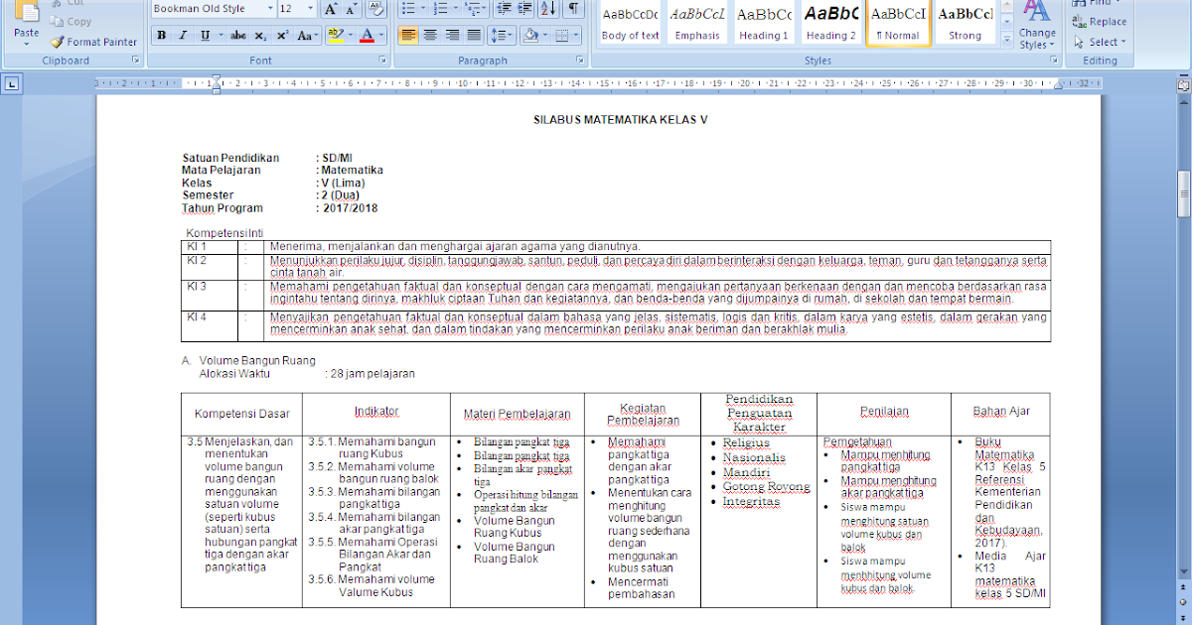Viewport: 1192px width, 625px height.
Task: Open the Change Styles menu
Action: pyautogui.click(x=1038, y=25)
